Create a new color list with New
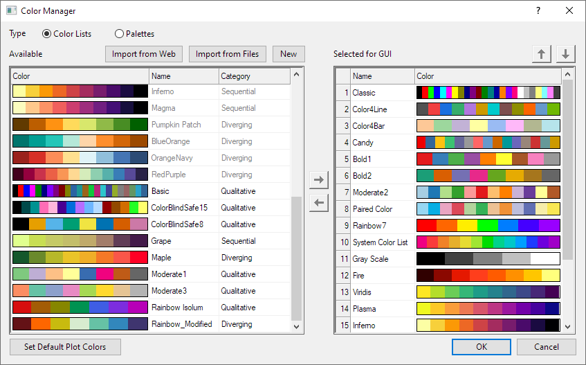 coord(289,54)
